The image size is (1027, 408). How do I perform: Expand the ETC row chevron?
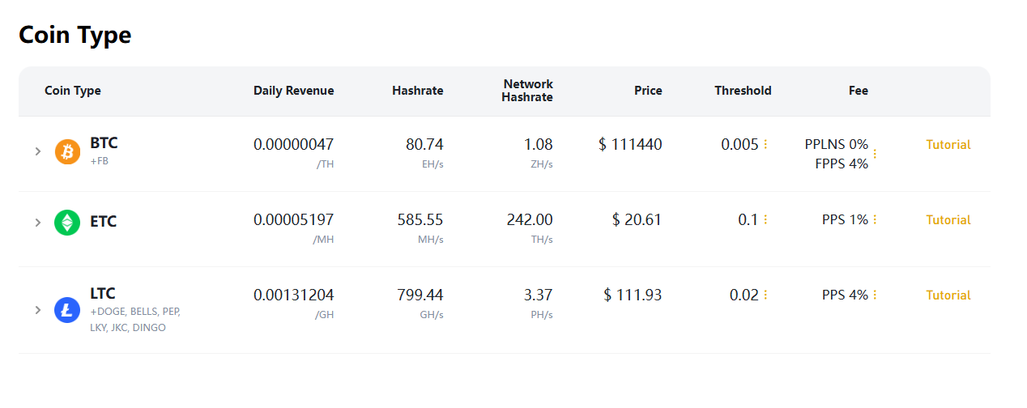pyautogui.click(x=37, y=222)
